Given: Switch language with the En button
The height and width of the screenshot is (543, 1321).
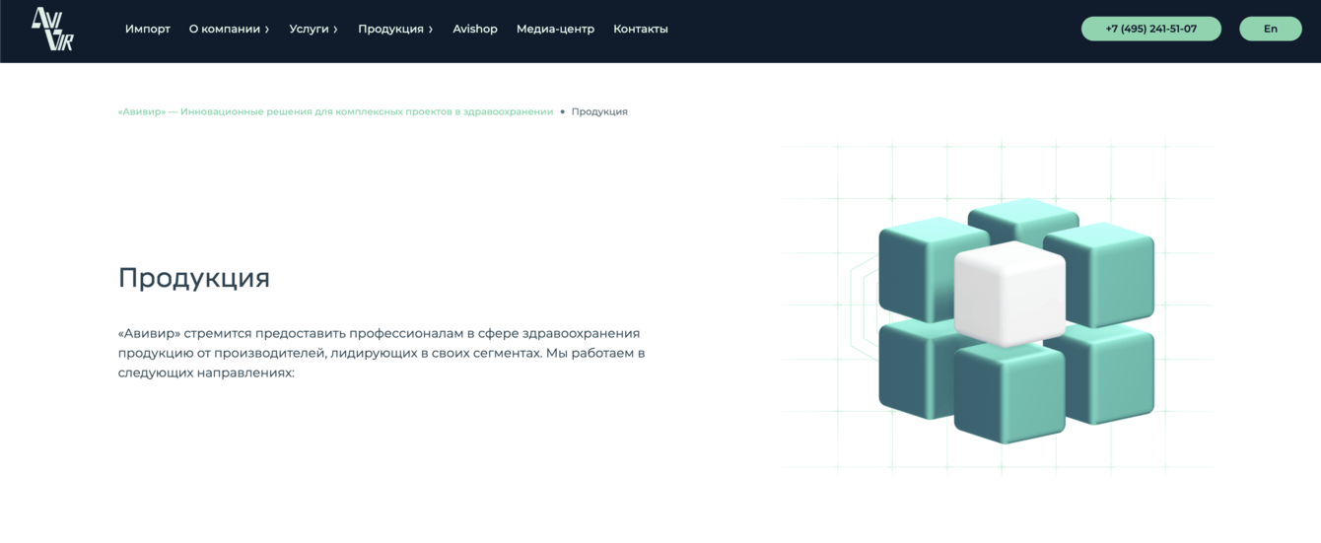Looking at the screenshot, I should (1271, 29).
